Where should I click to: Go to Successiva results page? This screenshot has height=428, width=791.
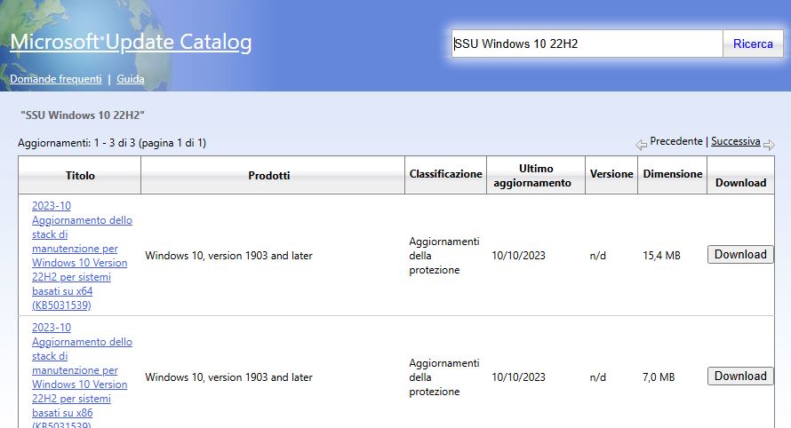[736, 142]
